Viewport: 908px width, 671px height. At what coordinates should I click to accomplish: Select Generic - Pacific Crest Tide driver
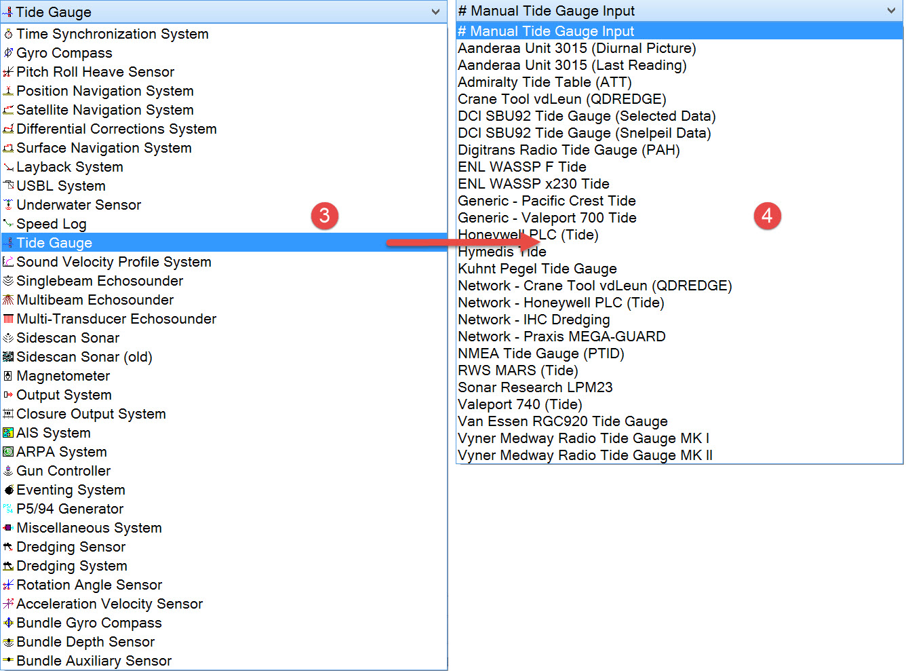tap(679, 201)
